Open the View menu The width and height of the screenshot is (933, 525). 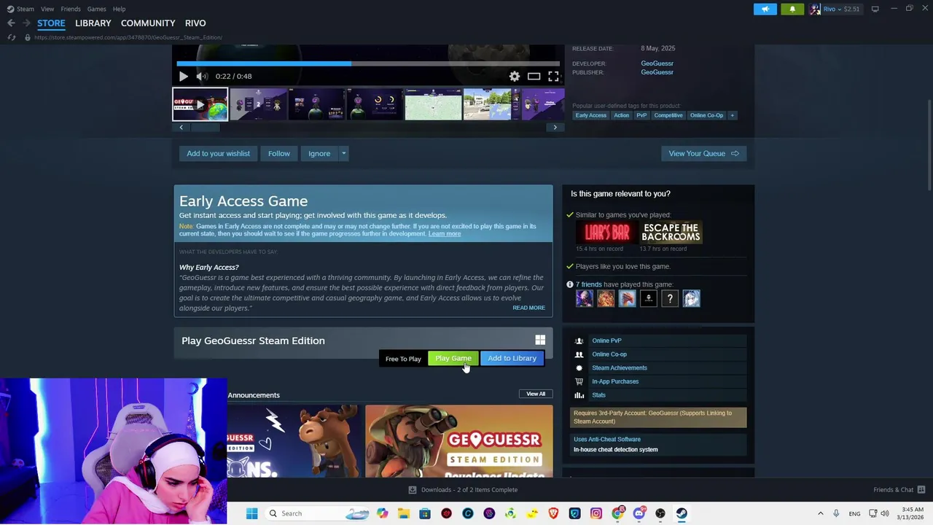47,9
